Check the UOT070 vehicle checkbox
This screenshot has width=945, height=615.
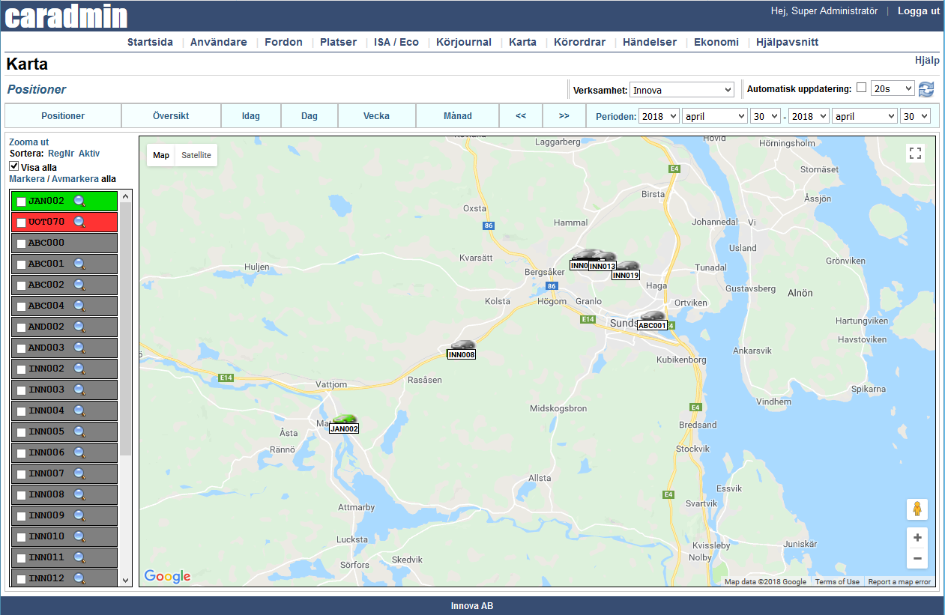coord(21,222)
